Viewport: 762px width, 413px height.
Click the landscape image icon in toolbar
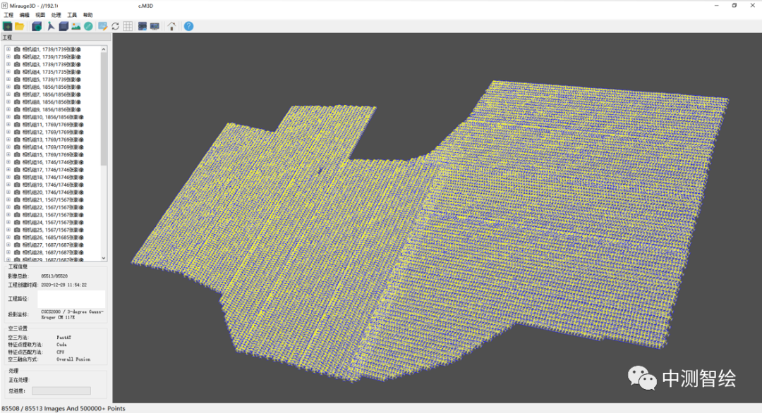76,26
